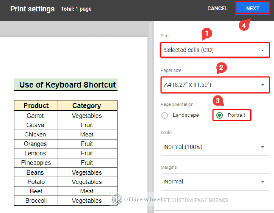
Task: Open the Print 'Selected cells (C:D)' dropdown
Action: coord(215,50)
